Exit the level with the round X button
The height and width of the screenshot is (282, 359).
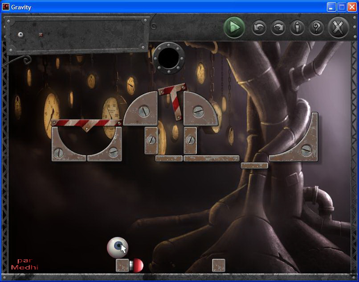(338, 28)
